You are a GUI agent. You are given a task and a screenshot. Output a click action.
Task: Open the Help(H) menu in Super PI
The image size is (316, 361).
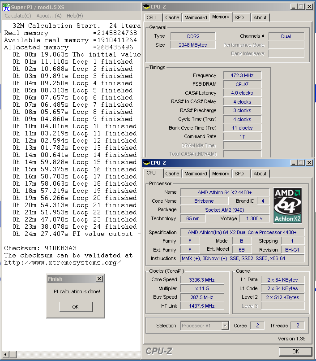coord(75,16)
